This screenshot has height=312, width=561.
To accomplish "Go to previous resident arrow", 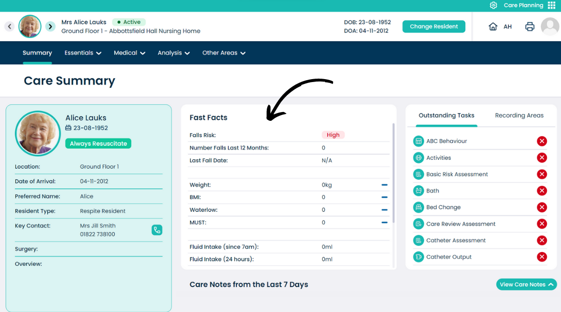I will coord(10,27).
